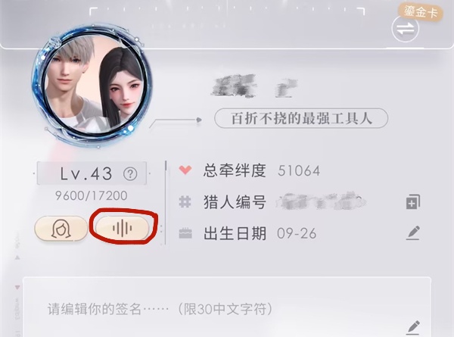Click the signature text field placeholder
Viewport: 454px width, 337px height.
160,309
